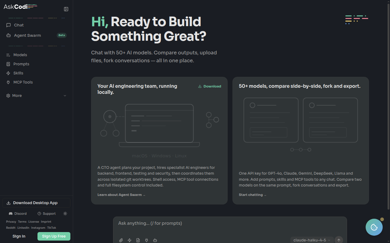390x243 pixels.
Task: Visit the LinkedIn link
Action: [23, 228]
